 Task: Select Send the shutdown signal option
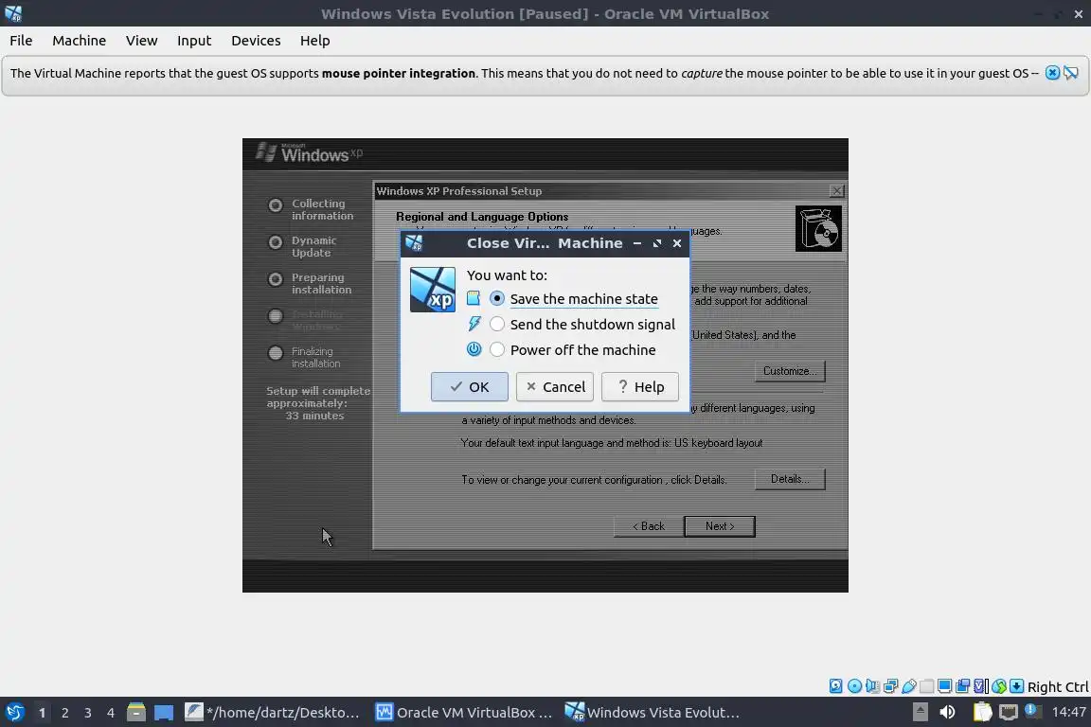tap(581, 324)
